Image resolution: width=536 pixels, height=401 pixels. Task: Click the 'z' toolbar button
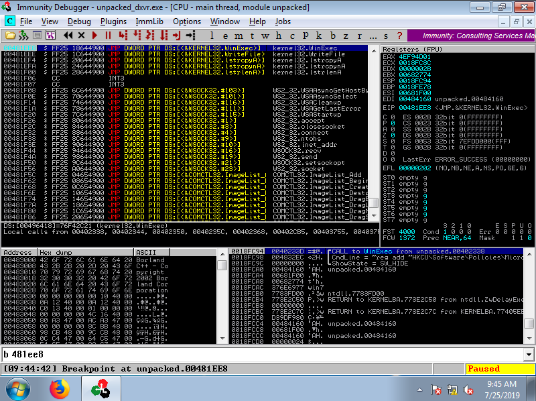pyautogui.click(x=346, y=36)
